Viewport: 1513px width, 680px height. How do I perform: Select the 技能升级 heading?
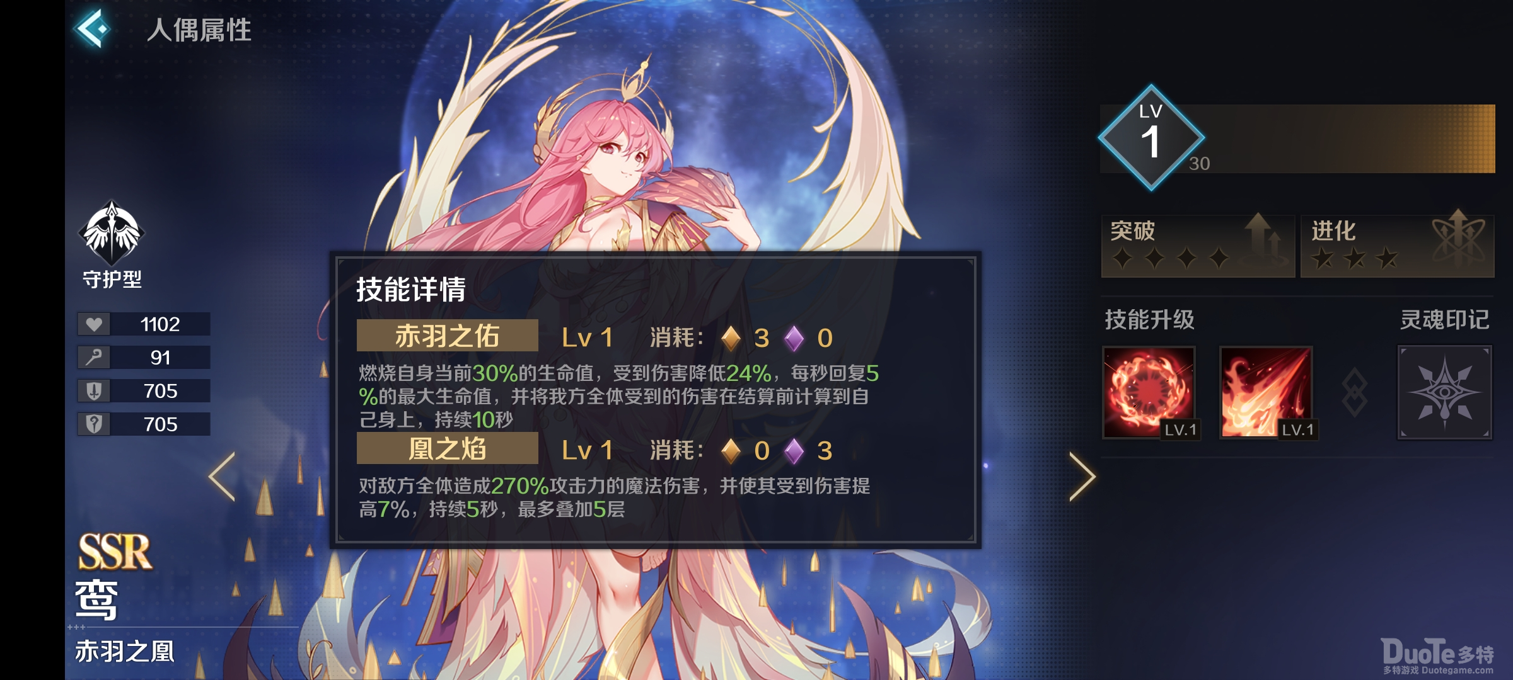pos(1149,320)
